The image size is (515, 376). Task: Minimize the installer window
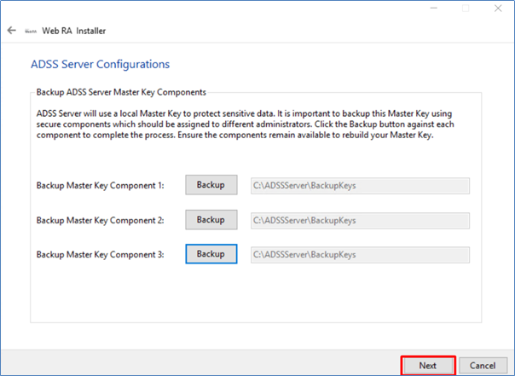(434, 9)
